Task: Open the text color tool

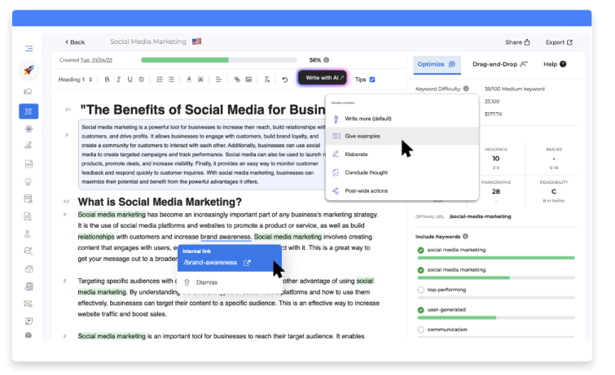Action: click(189, 80)
